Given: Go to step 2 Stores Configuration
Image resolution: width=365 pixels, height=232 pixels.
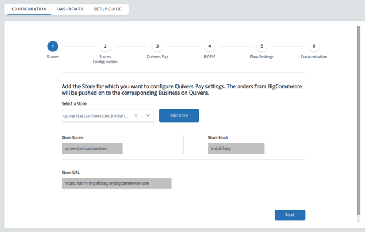Looking at the screenshot, I should point(105,46).
